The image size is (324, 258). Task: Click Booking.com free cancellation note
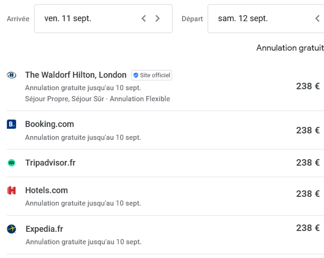(x=83, y=137)
